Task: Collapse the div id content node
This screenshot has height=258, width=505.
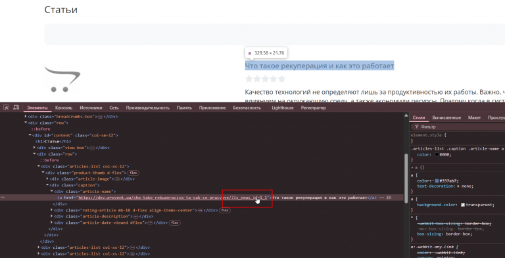Action: click(30, 135)
